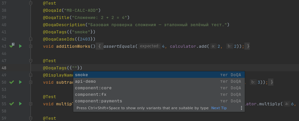Select component:payments from completion list
The height and width of the screenshot is (121, 299).
tap(159, 101)
